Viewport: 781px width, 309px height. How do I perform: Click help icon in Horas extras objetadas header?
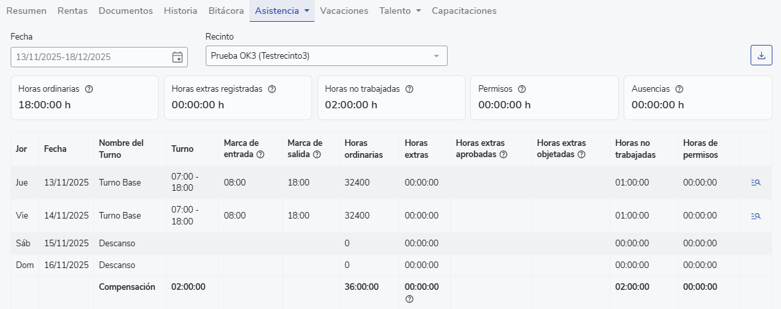(x=581, y=155)
